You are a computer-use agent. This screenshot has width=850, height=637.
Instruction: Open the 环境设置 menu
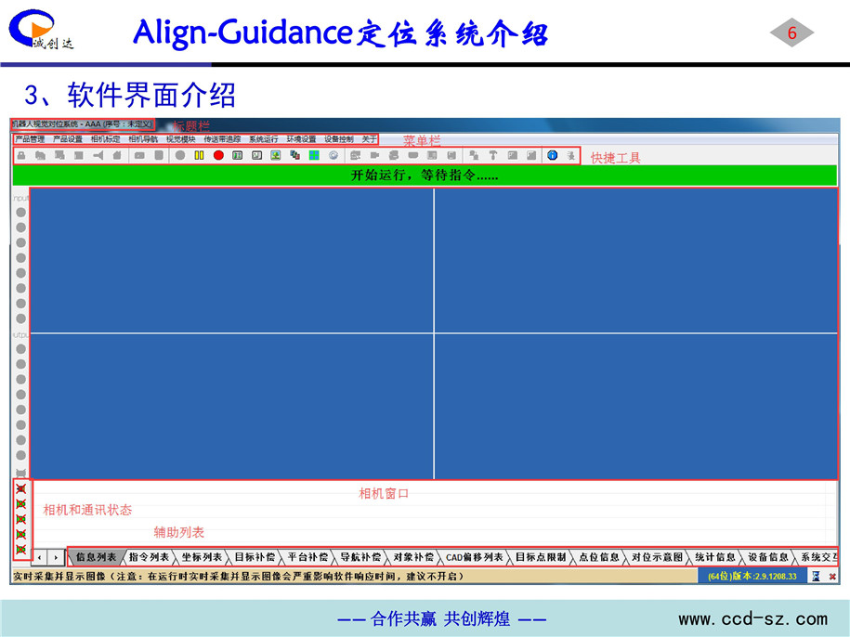(301, 139)
